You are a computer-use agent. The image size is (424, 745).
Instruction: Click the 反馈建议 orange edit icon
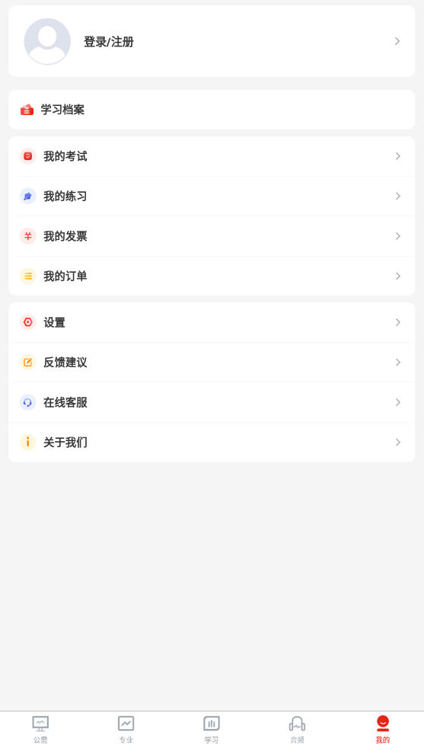28,362
